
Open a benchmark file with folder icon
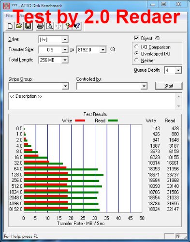(x=19, y=26)
